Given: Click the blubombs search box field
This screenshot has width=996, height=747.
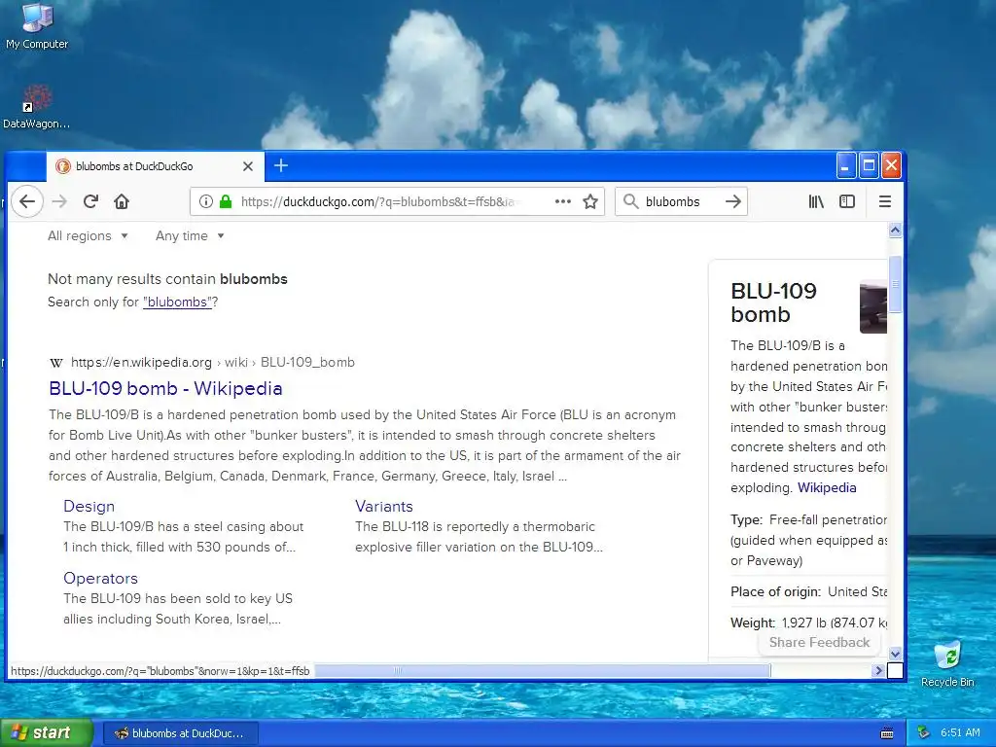Looking at the screenshot, I should (680, 201).
